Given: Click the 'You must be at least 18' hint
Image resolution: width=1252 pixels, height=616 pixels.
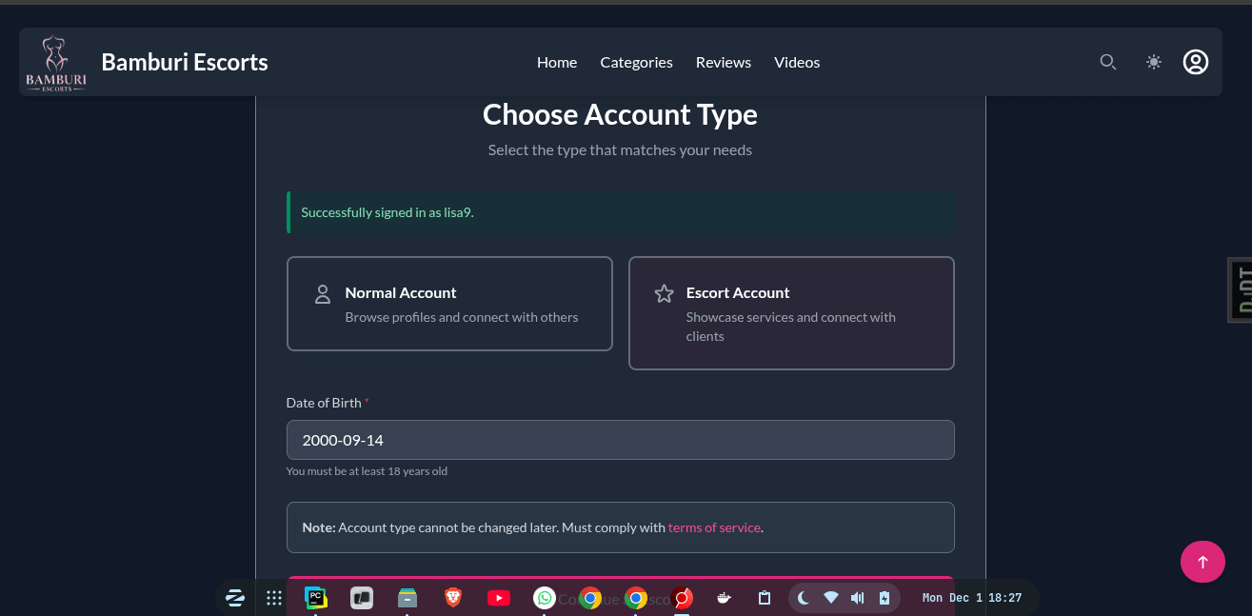Looking at the screenshot, I should [367, 471].
